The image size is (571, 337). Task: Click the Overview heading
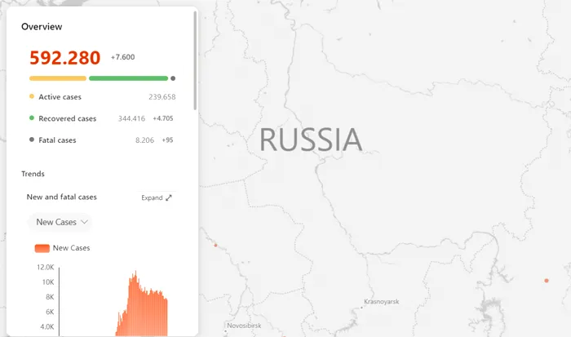(x=42, y=27)
